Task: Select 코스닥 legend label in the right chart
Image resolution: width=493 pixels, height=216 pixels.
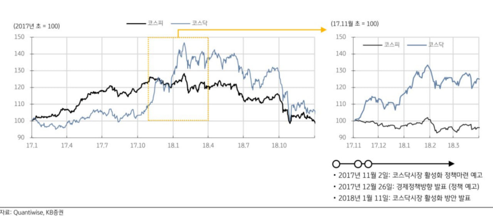Action: pyautogui.click(x=436, y=45)
